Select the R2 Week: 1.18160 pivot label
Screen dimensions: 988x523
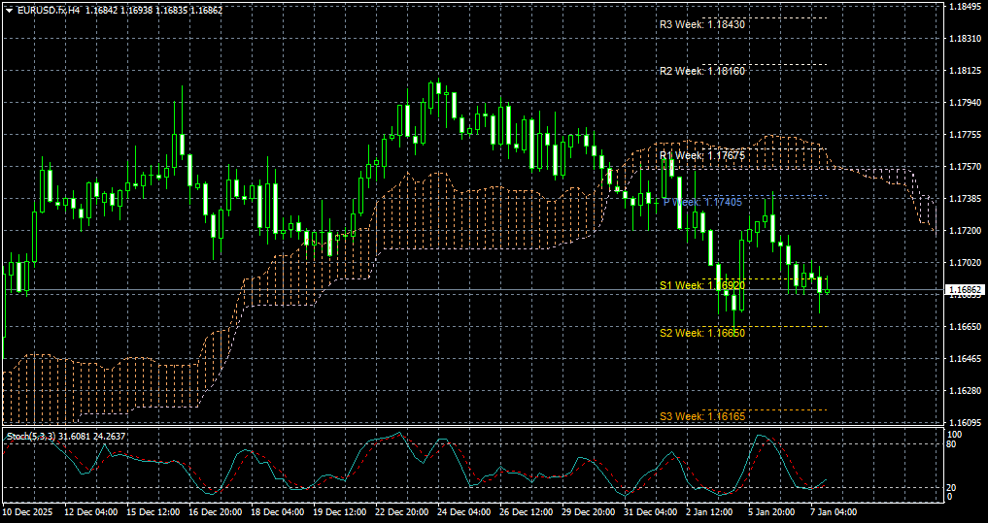702,71
